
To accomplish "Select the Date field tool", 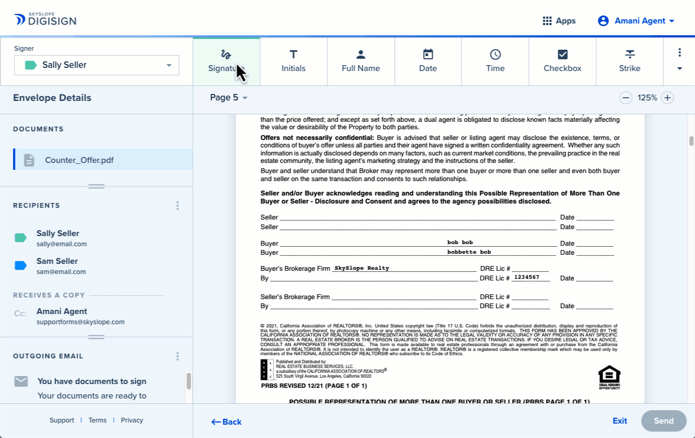I will (x=428, y=61).
